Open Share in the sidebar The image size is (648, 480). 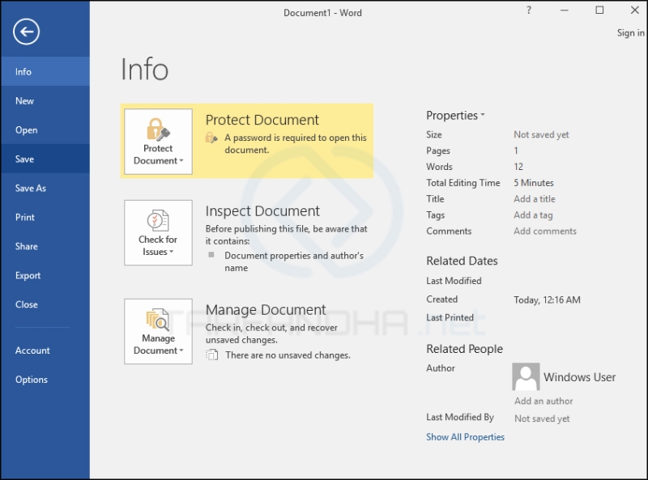(x=45, y=246)
